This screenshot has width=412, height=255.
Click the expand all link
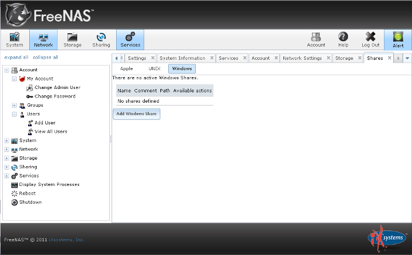click(x=16, y=58)
